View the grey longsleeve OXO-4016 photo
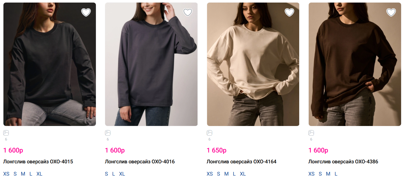This screenshot has height=181, width=404. pos(151,64)
